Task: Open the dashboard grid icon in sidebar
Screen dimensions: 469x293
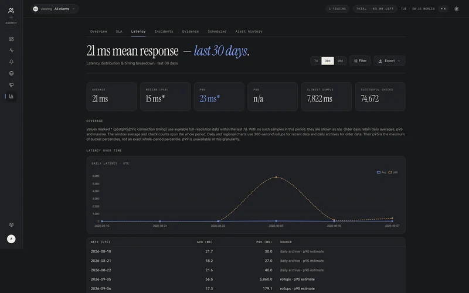Action: pos(11,39)
